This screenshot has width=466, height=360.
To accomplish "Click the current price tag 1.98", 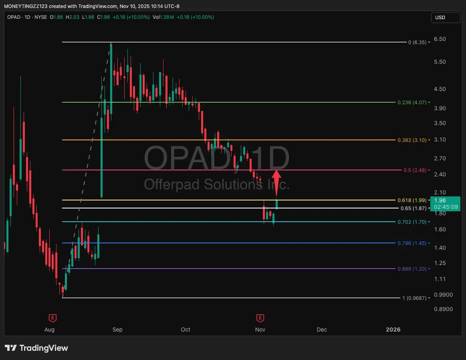I will tap(445, 204).
